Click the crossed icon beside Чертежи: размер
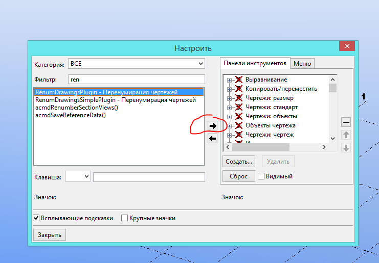379x263 pixels. (x=239, y=98)
